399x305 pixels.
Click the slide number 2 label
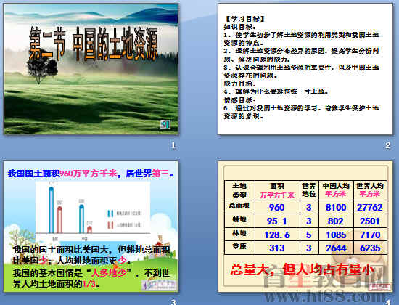point(387,145)
